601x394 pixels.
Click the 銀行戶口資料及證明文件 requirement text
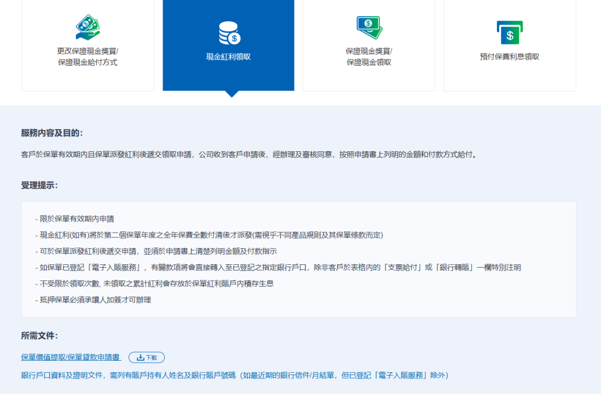(x=234, y=375)
